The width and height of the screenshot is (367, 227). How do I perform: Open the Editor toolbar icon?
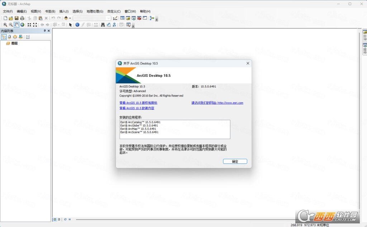click(115, 18)
